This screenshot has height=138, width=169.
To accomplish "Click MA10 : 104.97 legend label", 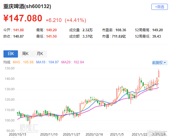I will click(x=47, y=62).
